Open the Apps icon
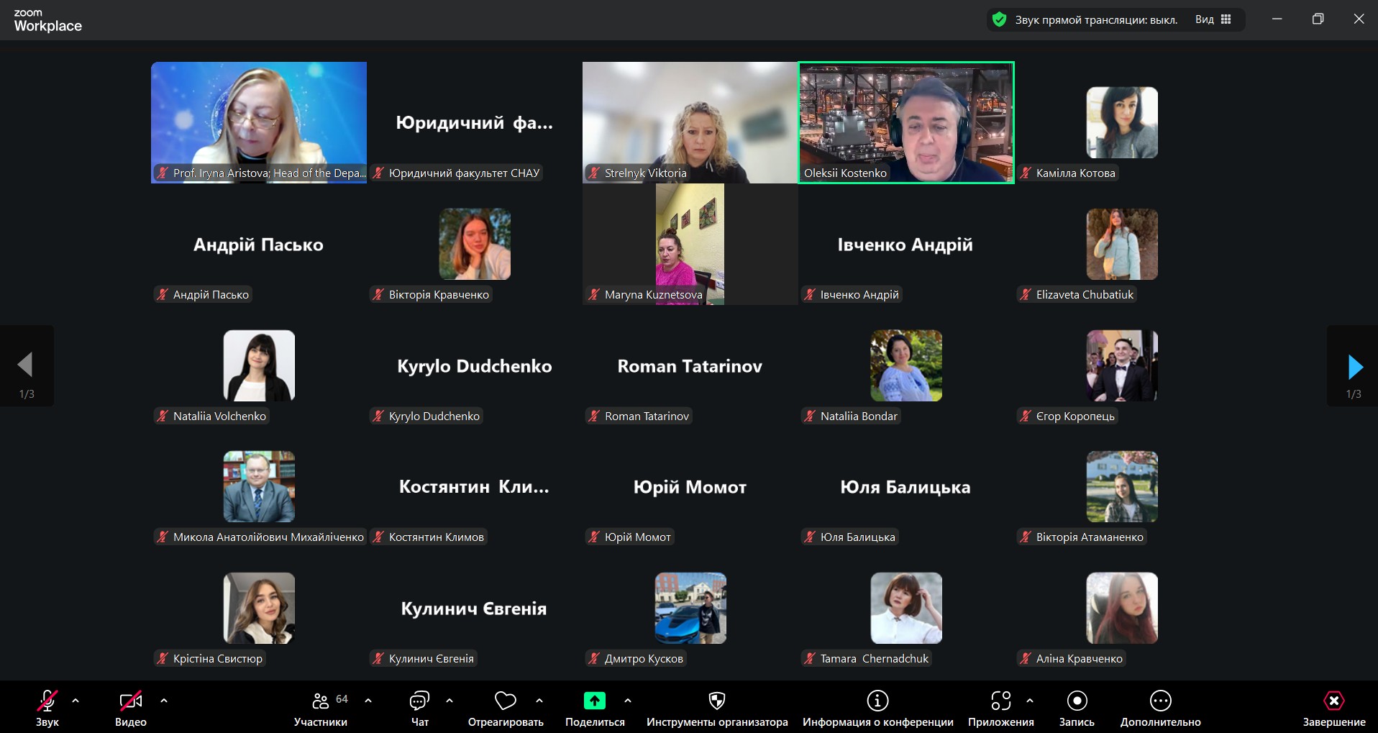The height and width of the screenshot is (733, 1378). 1000,701
